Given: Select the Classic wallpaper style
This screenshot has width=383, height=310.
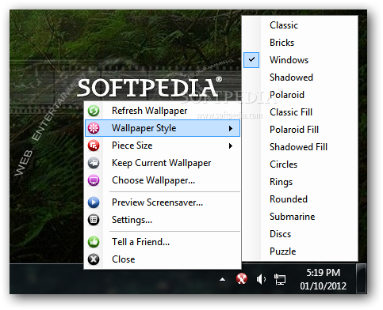Looking at the screenshot, I should 300,25.
